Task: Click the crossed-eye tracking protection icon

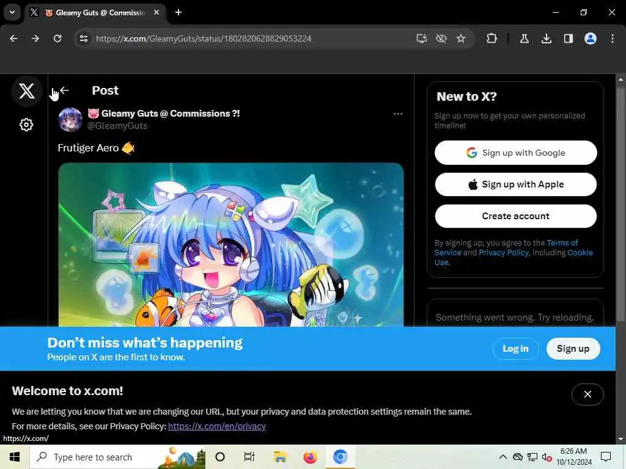Action: tap(441, 38)
